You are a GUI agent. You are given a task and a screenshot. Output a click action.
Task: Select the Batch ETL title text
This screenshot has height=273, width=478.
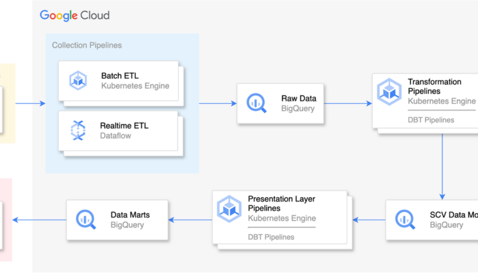coord(119,76)
